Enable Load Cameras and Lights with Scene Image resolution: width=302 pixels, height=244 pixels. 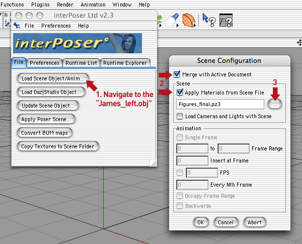(180, 116)
